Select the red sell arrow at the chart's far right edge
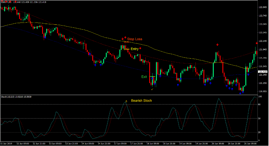The height and width of the screenshot is (146, 269). [257, 43]
